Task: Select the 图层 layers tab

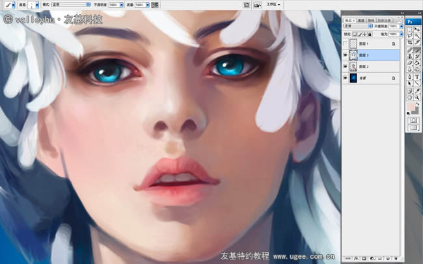Action: click(x=349, y=21)
